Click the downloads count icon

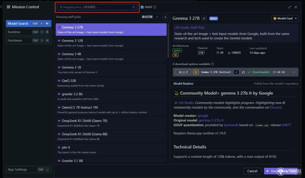[229, 53]
